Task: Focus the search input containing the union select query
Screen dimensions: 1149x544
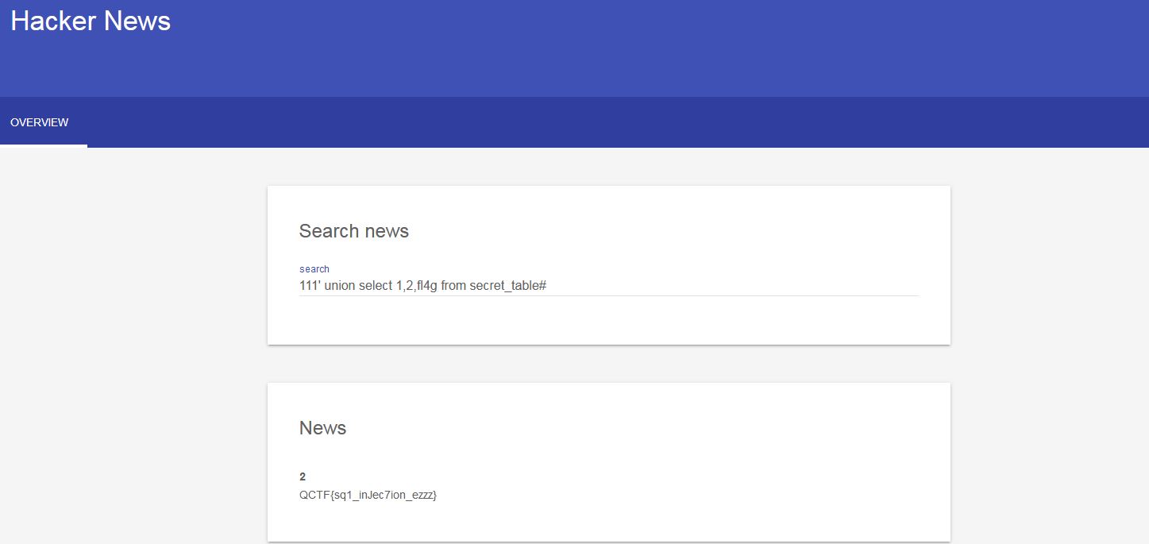Action: point(609,285)
